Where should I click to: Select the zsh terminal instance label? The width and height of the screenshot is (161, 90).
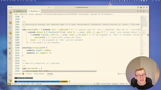122,74
